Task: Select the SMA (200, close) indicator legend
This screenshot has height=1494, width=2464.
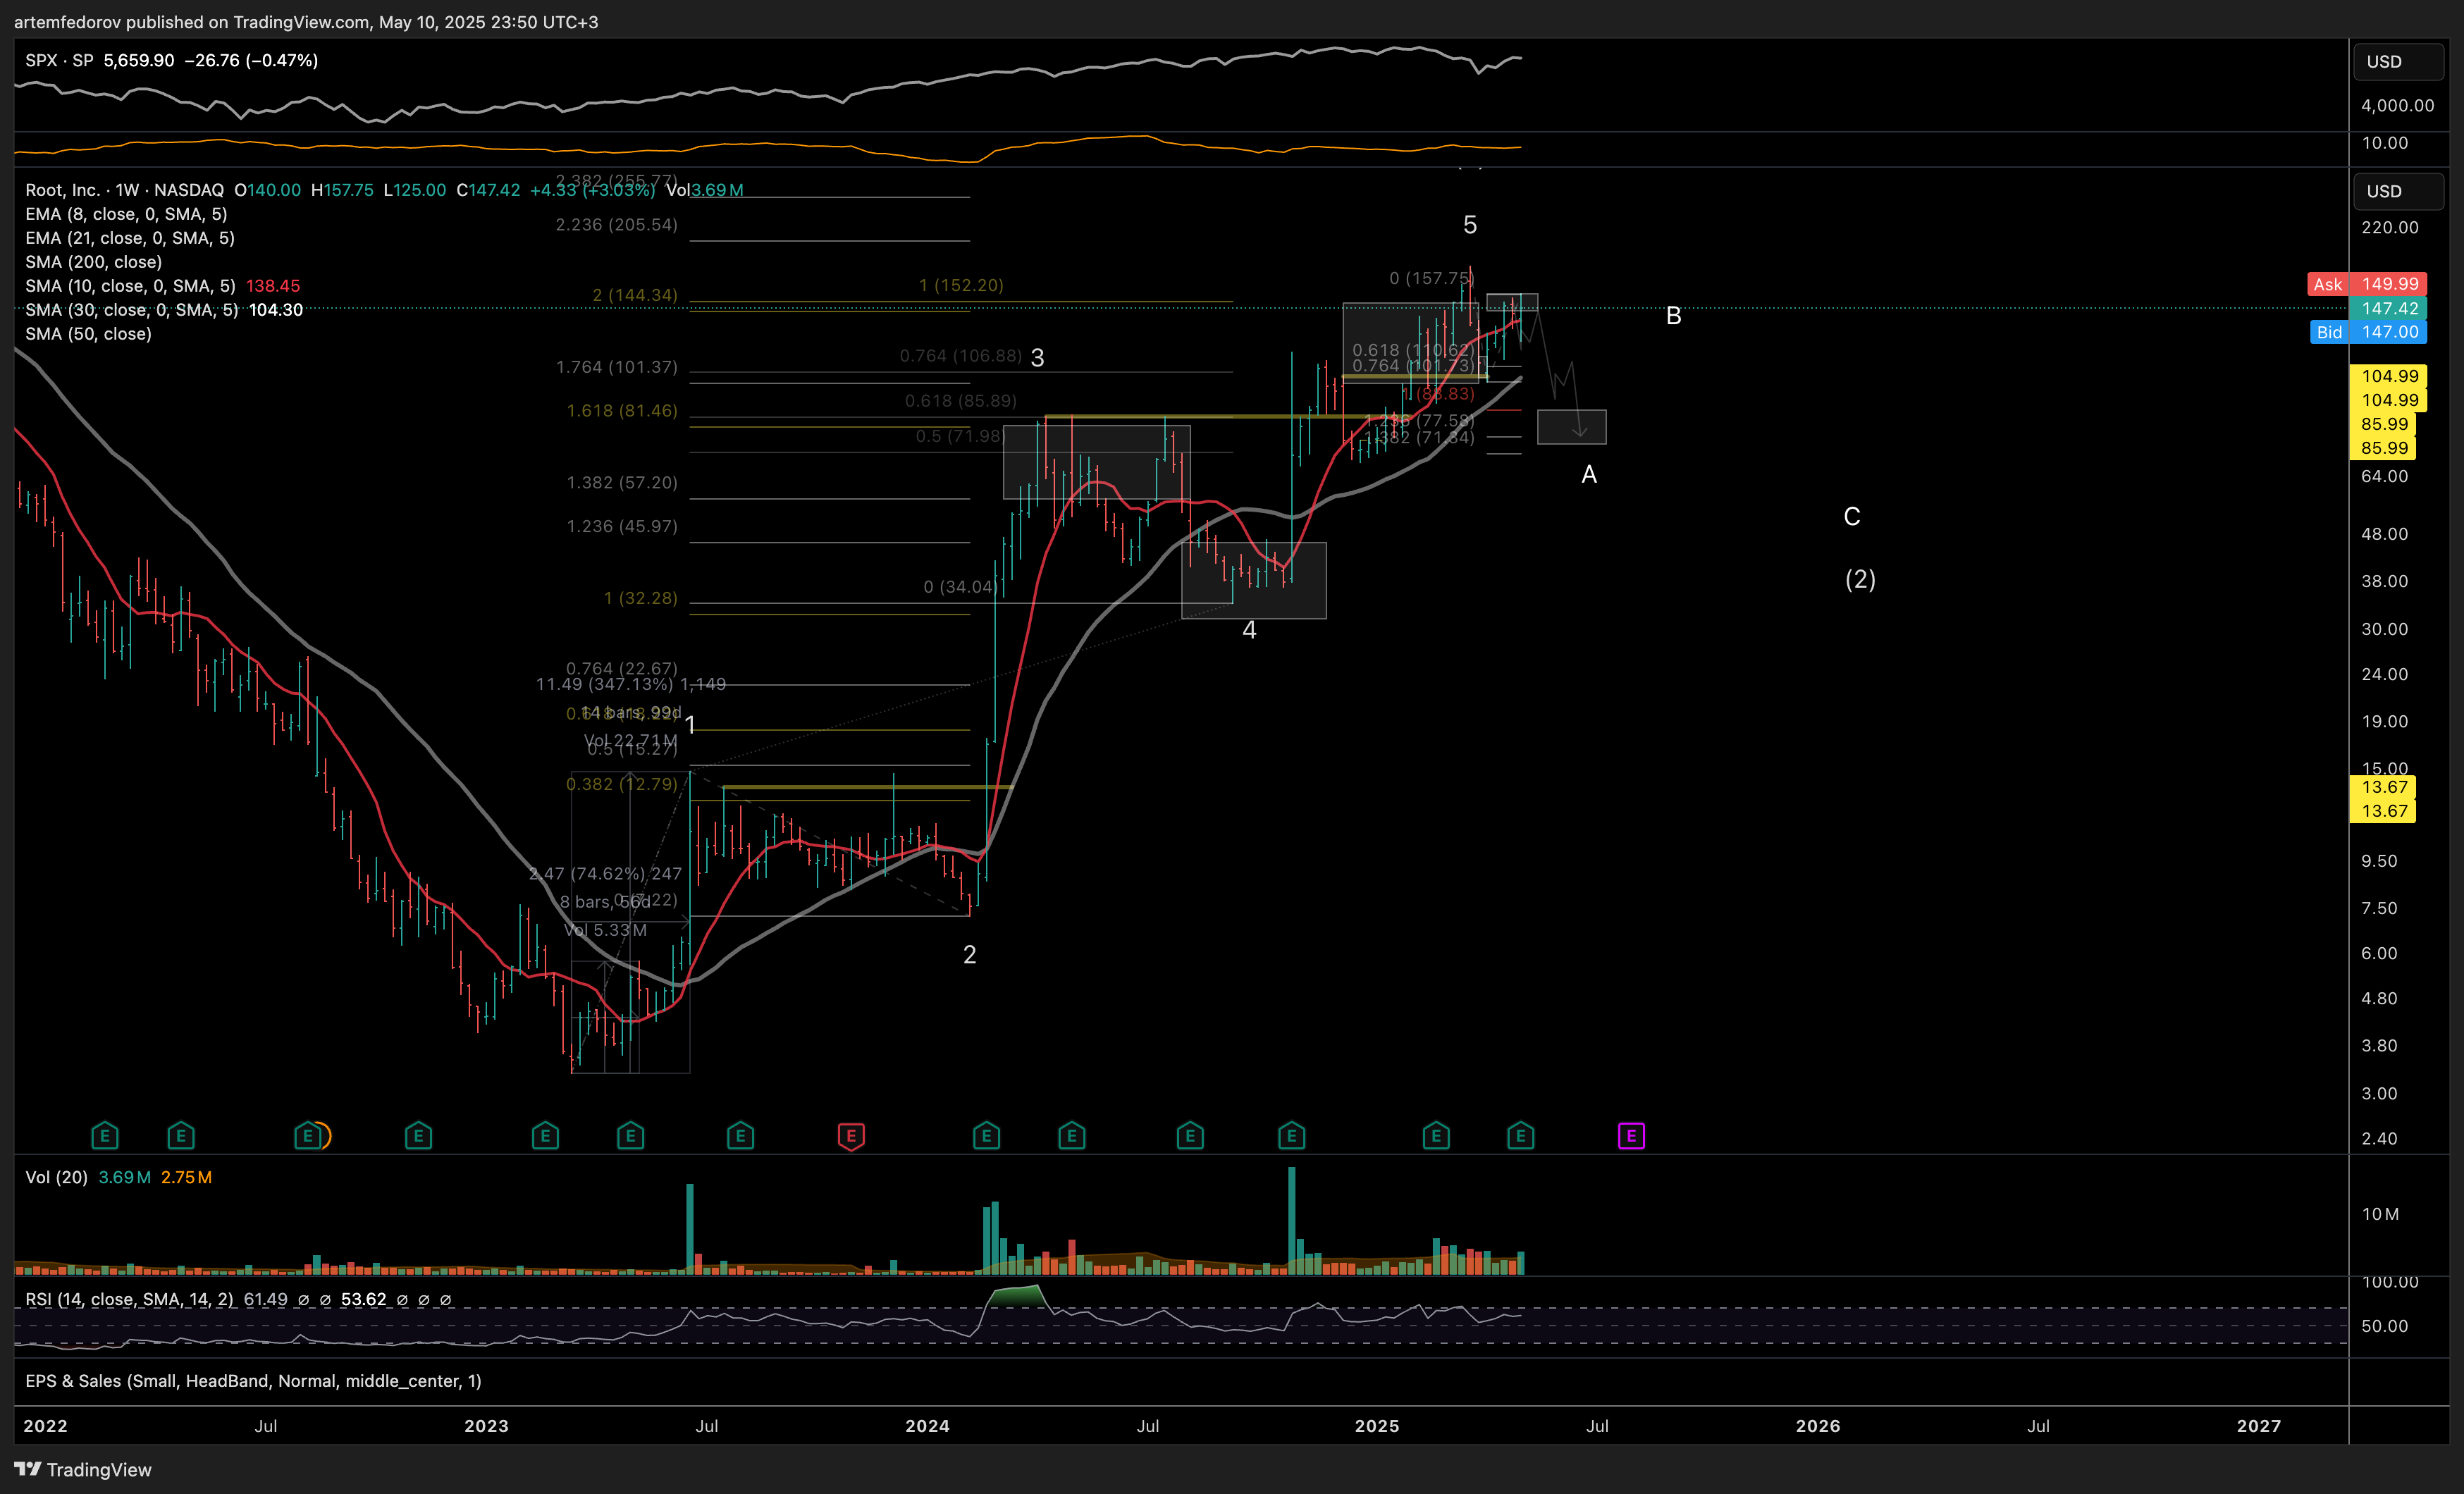Action: click(94, 262)
